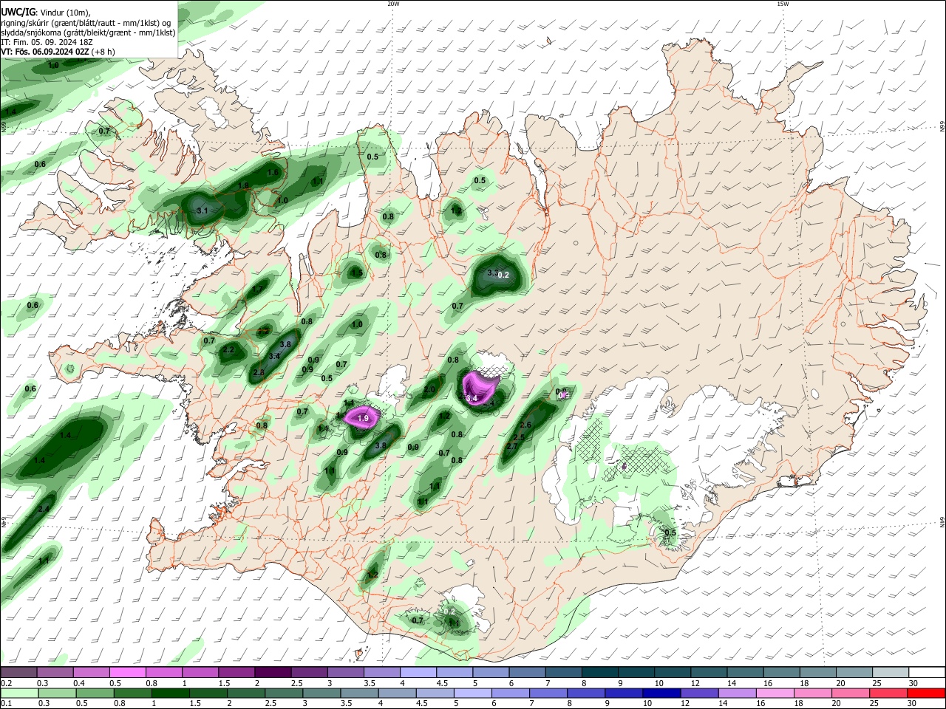Click the 1.5 rainfall value on the map
Viewport: 946px width, 709px height.
[x=357, y=273]
